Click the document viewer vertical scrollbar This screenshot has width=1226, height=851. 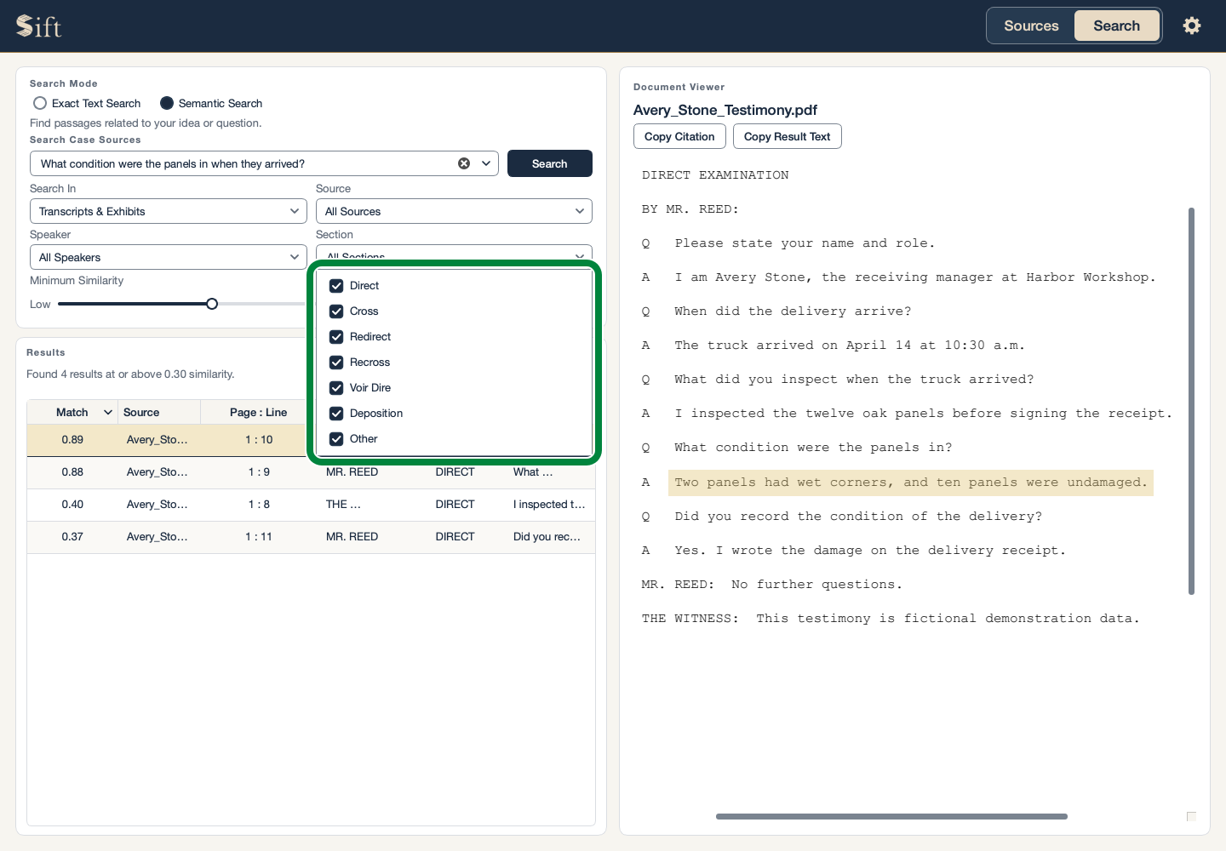point(1191,401)
